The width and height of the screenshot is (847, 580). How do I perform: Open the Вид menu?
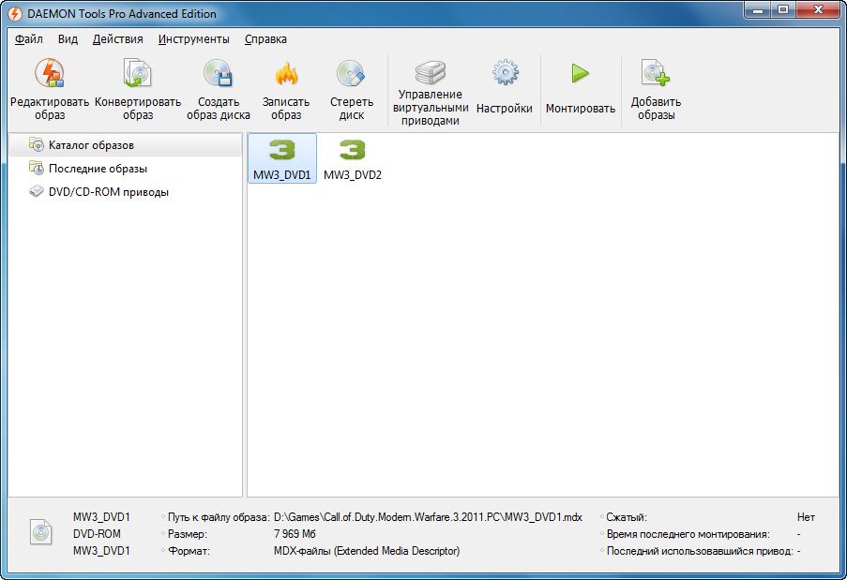tap(68, 38)
